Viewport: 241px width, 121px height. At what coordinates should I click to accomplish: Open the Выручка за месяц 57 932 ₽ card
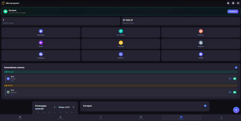point(180,21)
